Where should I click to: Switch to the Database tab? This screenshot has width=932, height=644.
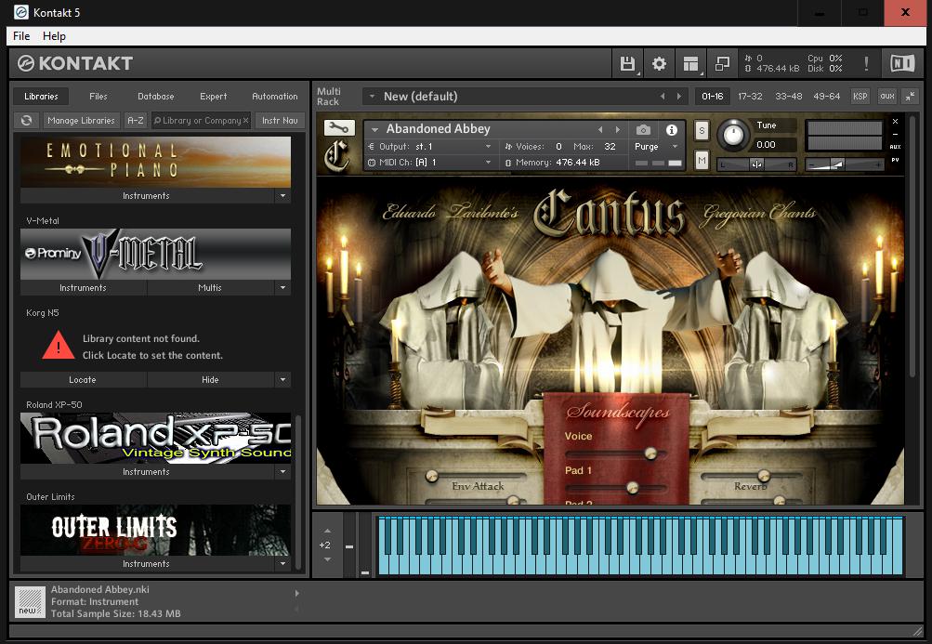pyautogui.click(x=156, y=96)
